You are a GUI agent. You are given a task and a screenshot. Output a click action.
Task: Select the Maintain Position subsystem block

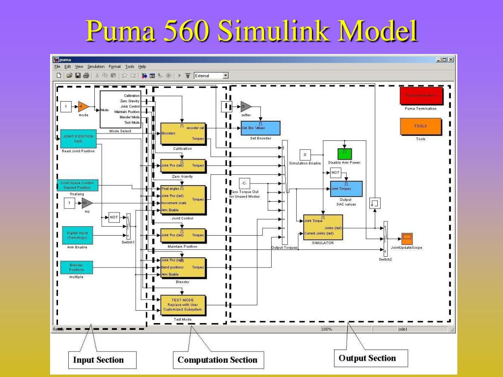183,235
